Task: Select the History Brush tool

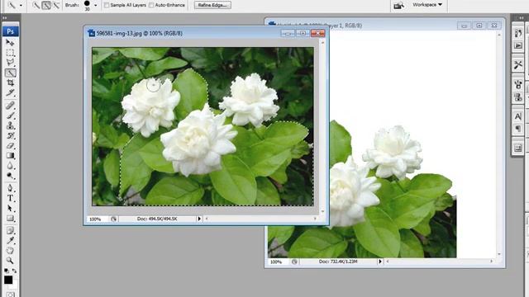Action: coord(10,135)
